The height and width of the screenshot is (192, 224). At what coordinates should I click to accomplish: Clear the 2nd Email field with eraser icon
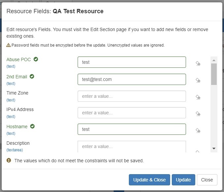198,80
